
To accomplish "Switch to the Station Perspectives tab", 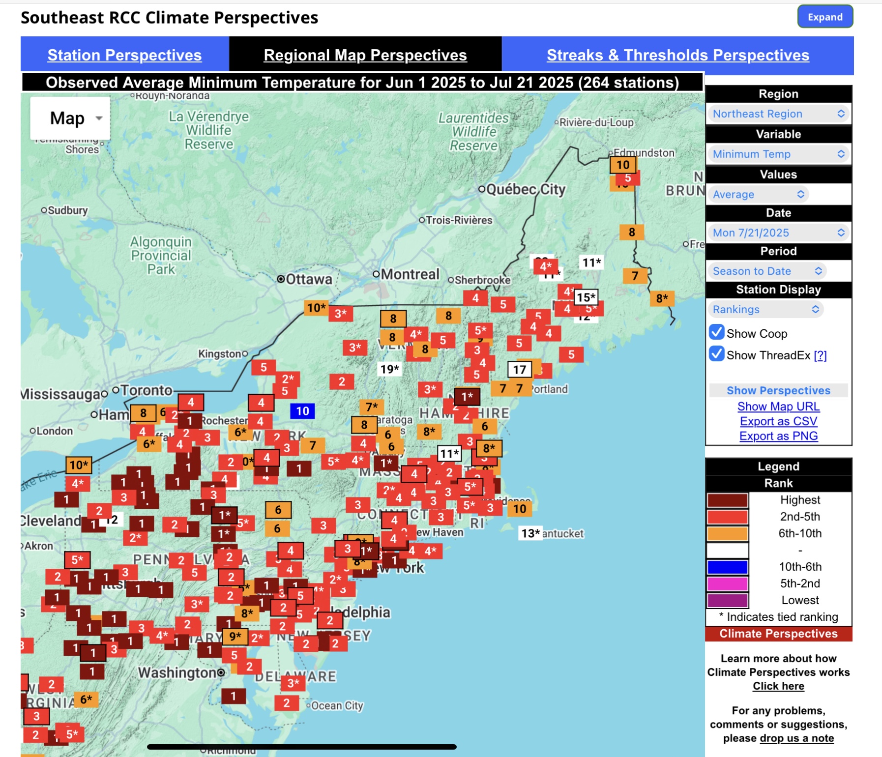I will point(125,55).
